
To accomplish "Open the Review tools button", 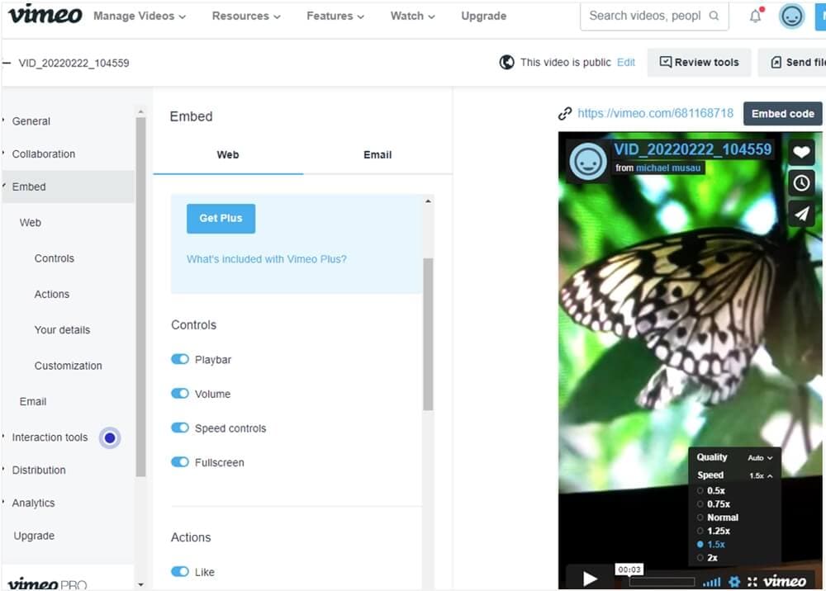I will 699,62.
